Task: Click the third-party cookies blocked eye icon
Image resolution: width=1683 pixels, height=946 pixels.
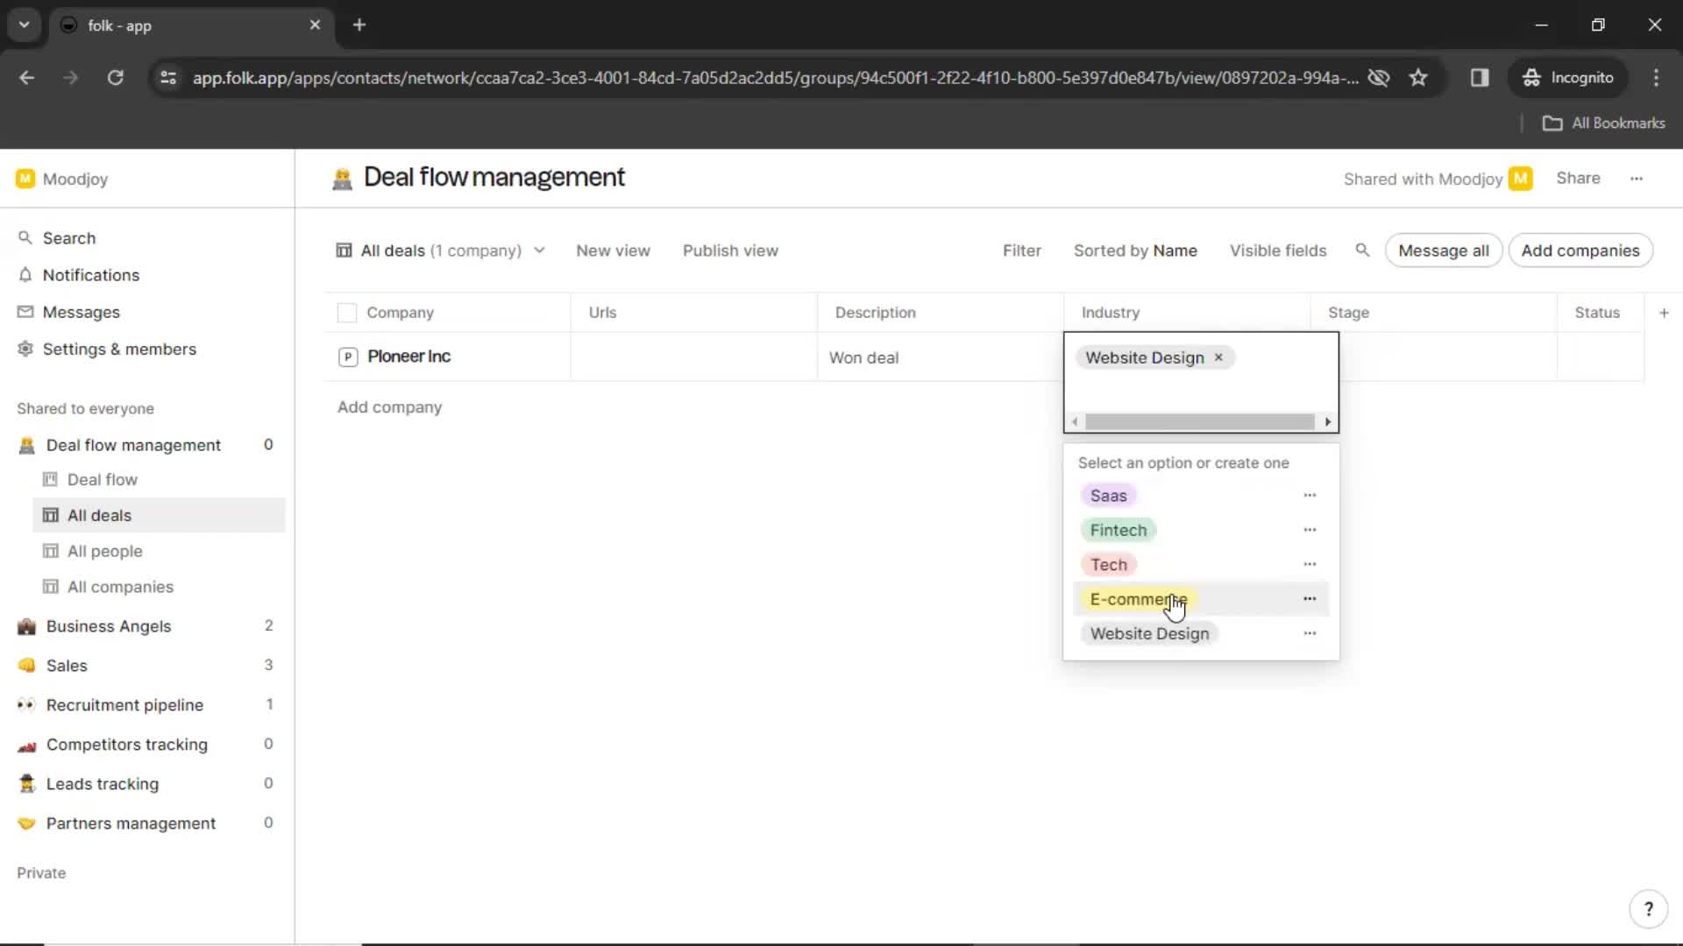Action: [x=1379, y=78]
